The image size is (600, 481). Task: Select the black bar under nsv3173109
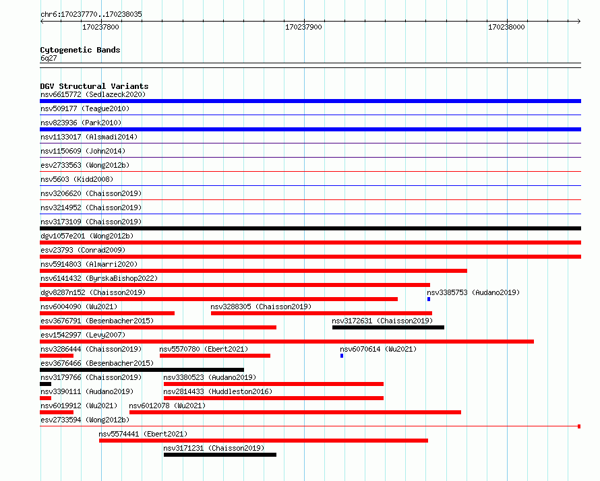point(310,228)
